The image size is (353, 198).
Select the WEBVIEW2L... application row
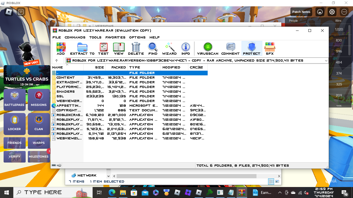(x=130, y=138)
